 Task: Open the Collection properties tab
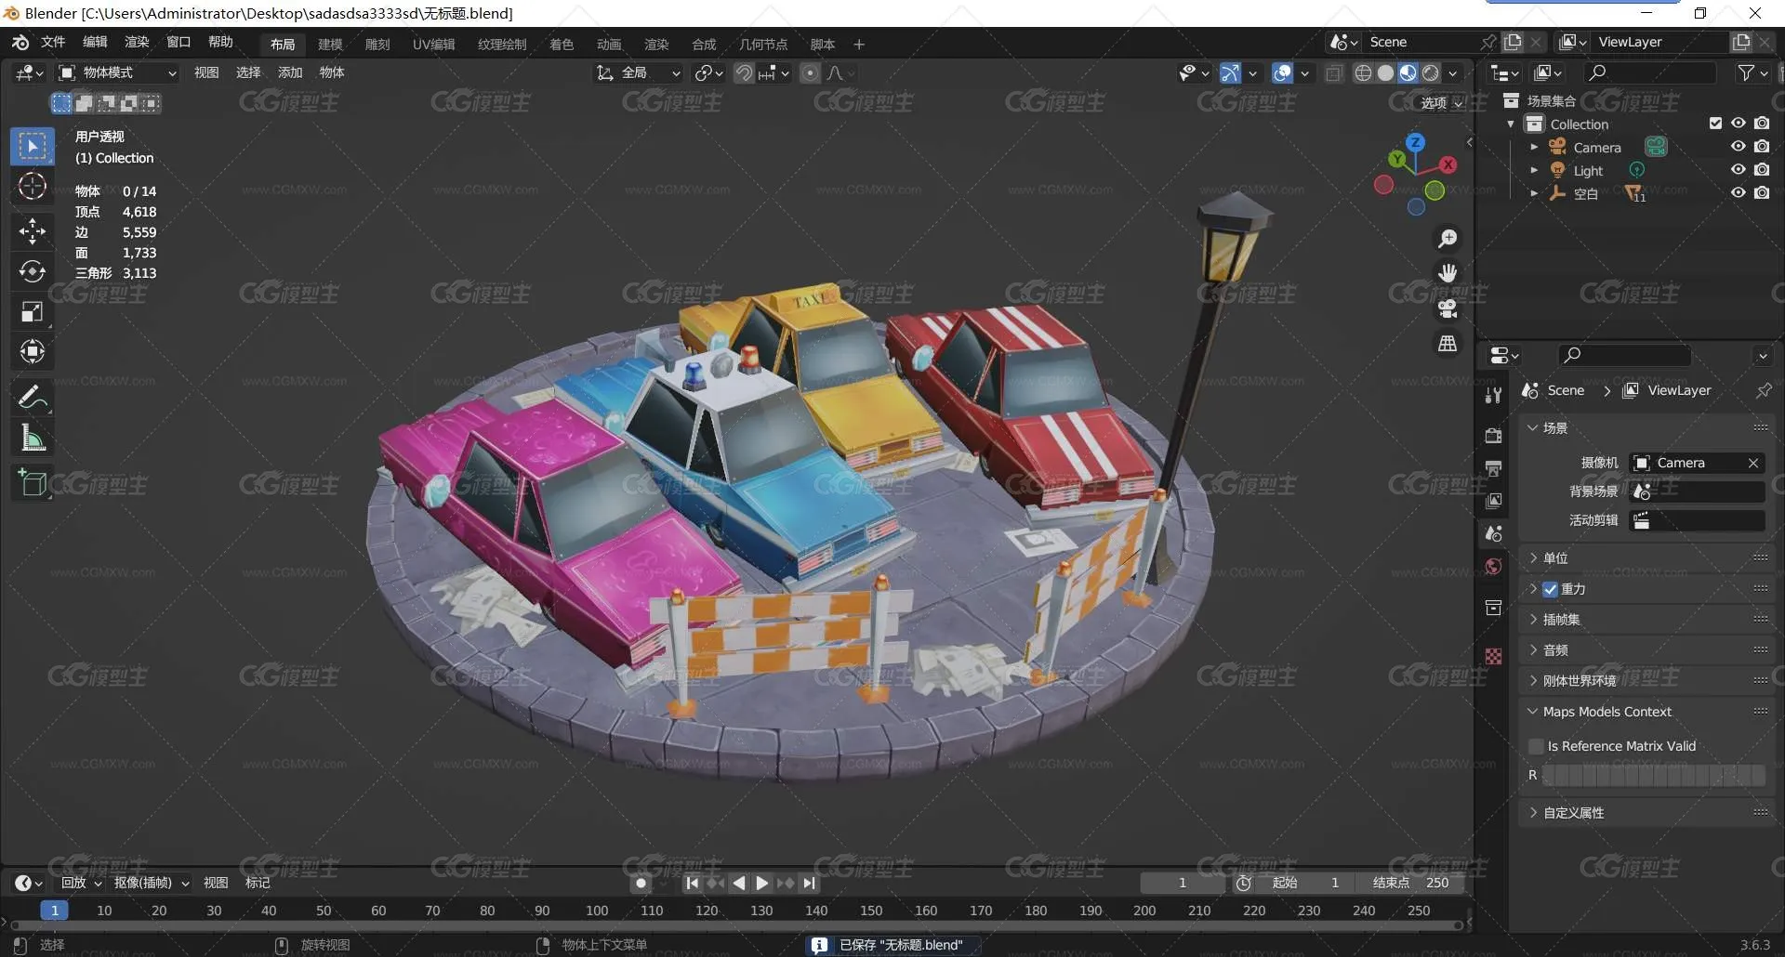pos(1494,608)
